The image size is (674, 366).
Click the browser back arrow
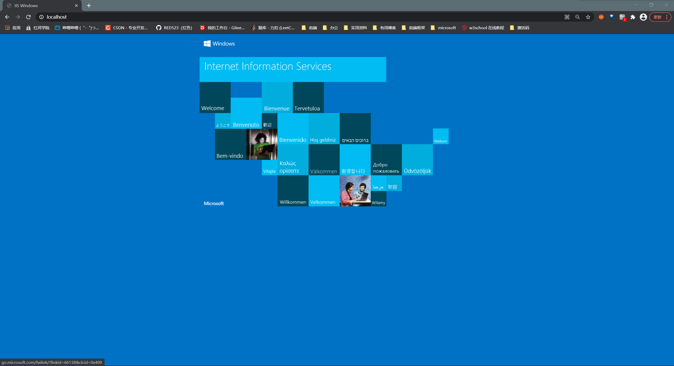pos(7,17)
